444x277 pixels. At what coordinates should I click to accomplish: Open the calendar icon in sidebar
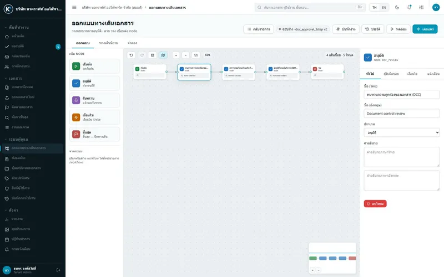pyautogui.click(x=7, y=239)
